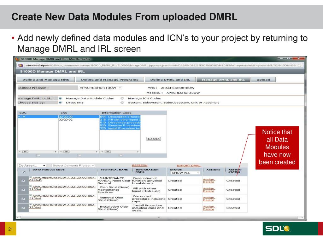Click Assign for the 218B-A module

pyautogui.click(x=209, y=188)
